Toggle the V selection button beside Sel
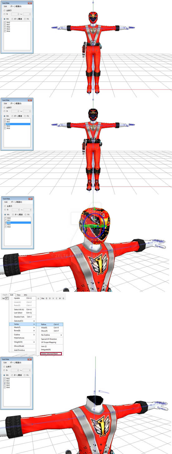The width and height of the screenshot is (172, 454). (x=7, y=298)
